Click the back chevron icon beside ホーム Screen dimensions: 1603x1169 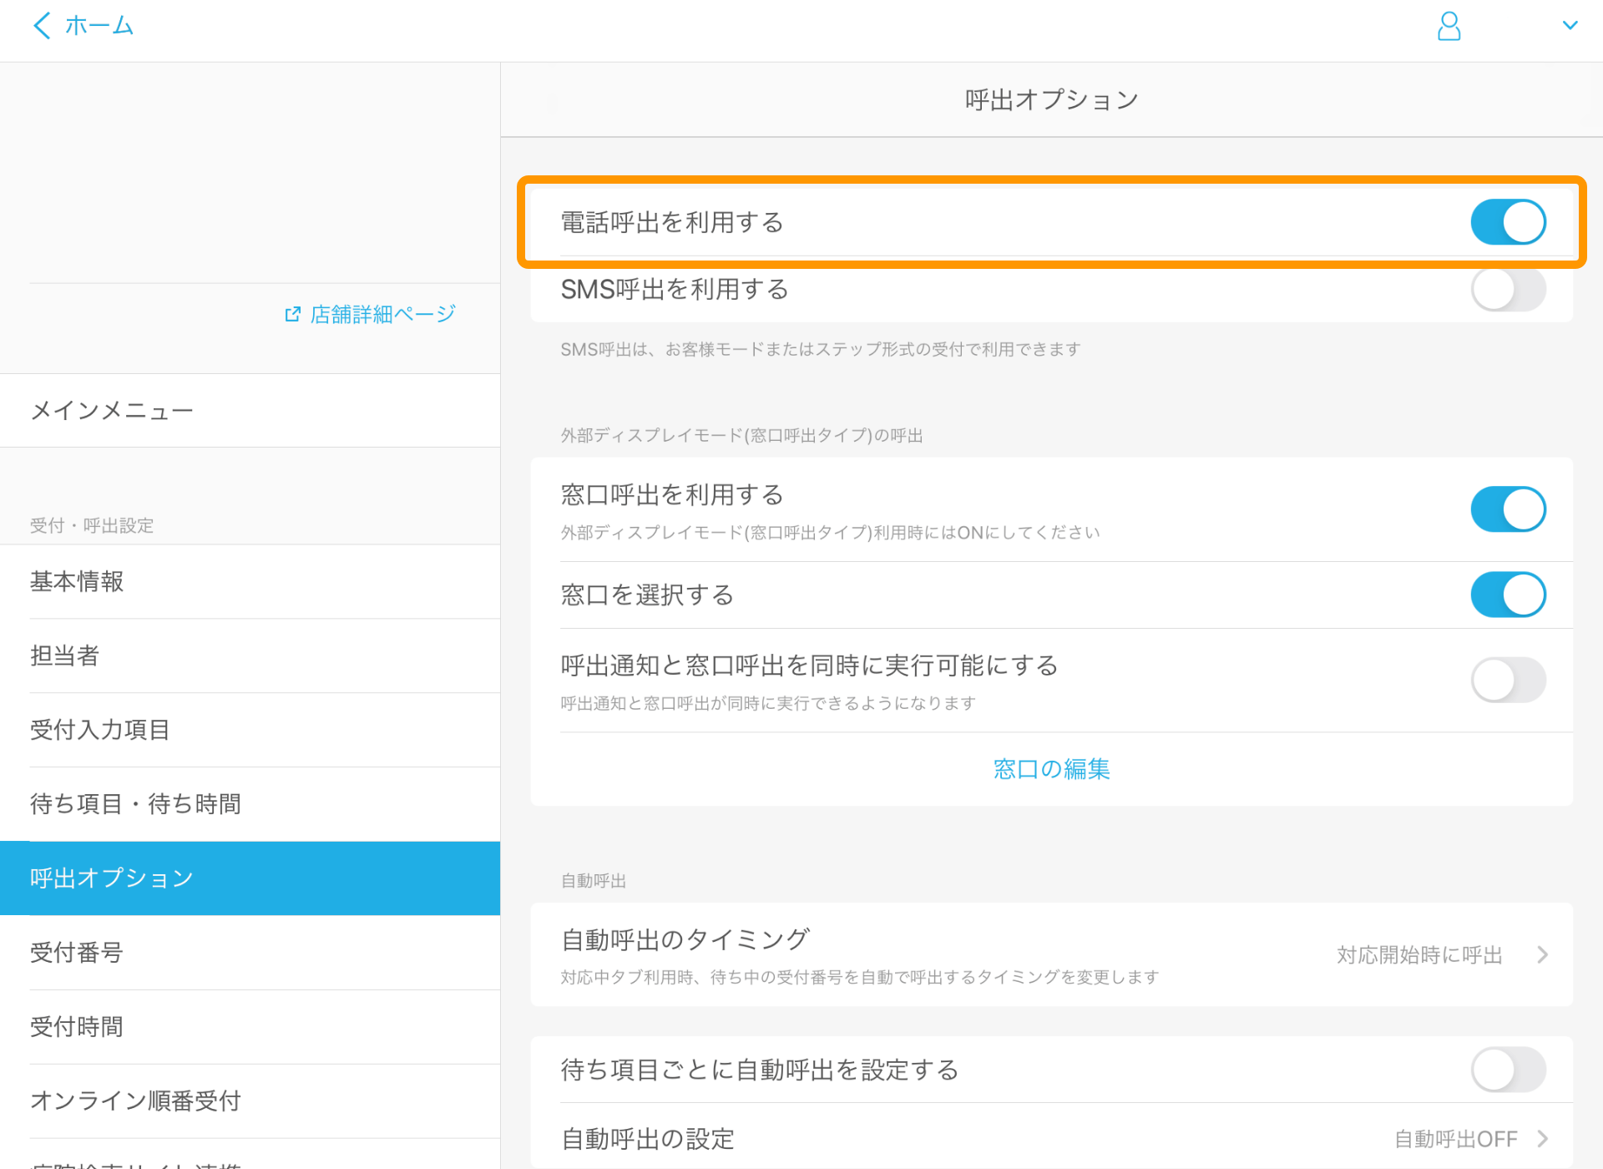(42, 26)
